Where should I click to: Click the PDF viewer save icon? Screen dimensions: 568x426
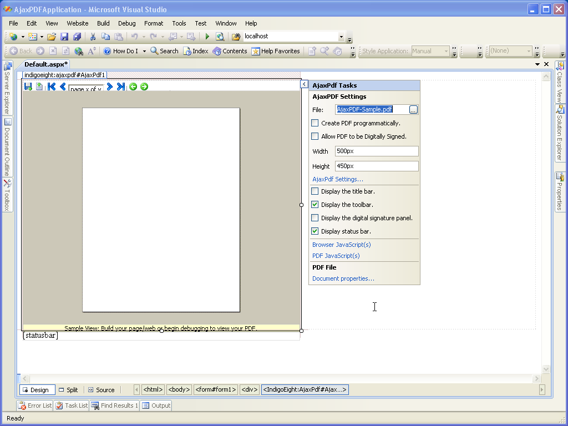click(x=28, y=87)
